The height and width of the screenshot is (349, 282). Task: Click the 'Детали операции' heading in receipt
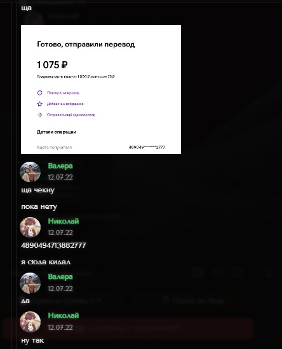(57, 132)
